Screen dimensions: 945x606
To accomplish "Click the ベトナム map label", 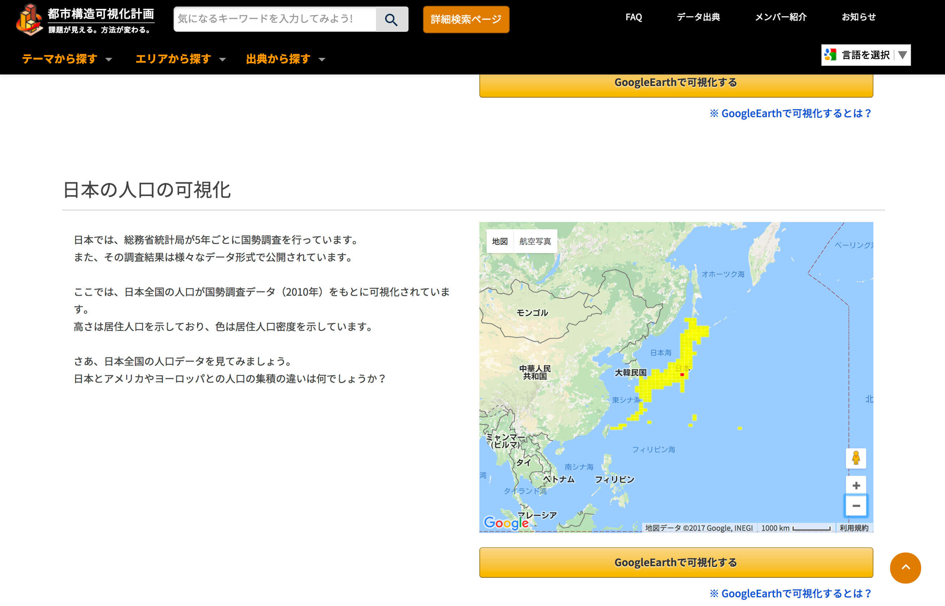I will 559,479.
